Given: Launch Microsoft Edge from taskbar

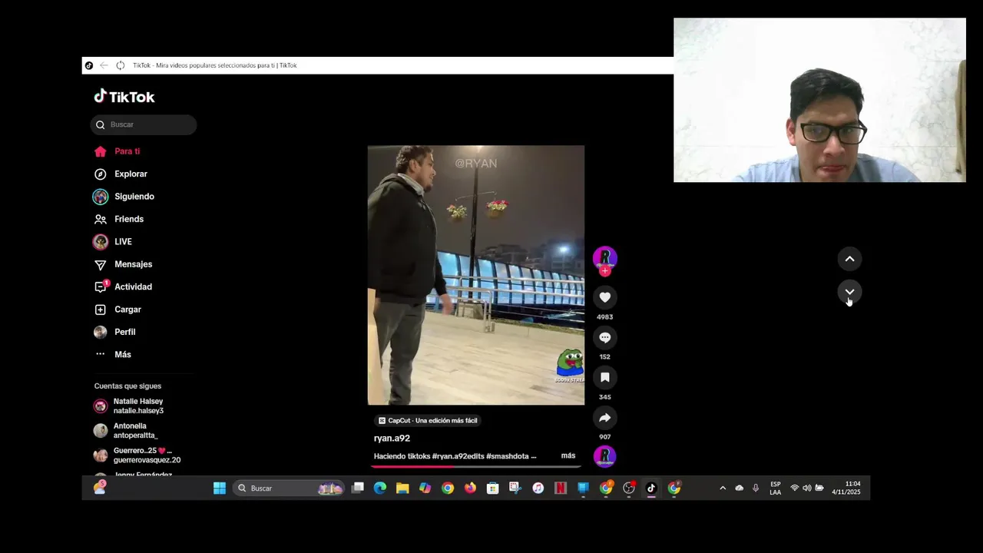Looking at the screenshot, I should click(x=380, y=488).
